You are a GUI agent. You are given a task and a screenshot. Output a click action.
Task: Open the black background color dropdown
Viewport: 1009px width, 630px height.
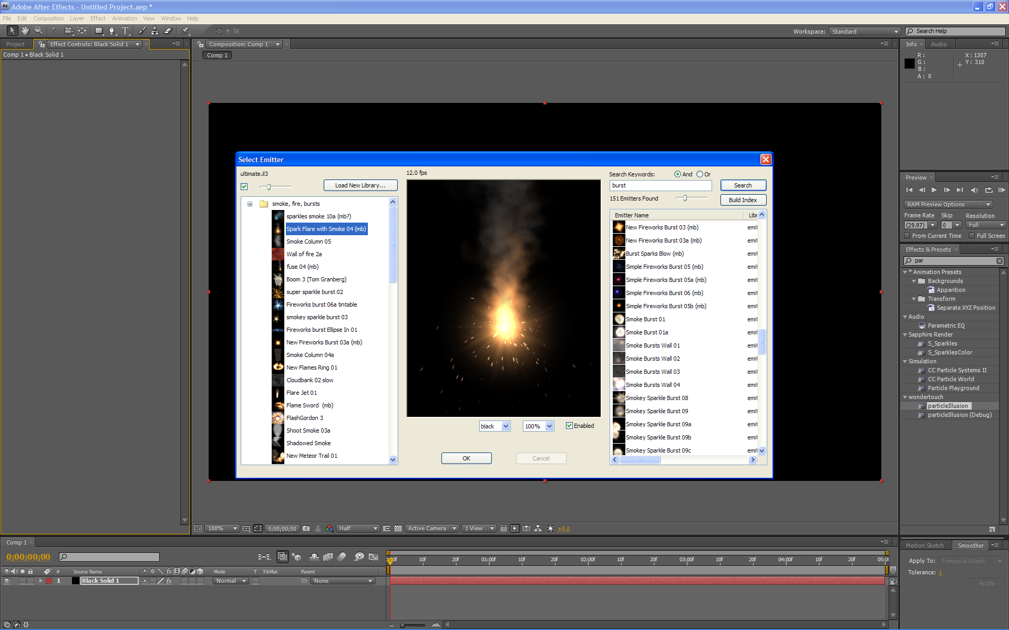[506, 426]
